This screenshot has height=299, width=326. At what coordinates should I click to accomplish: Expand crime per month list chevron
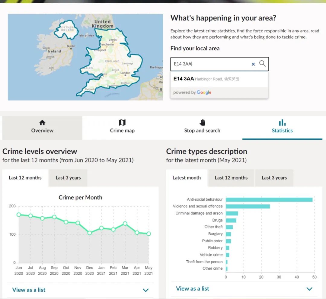(x=146, y=290)
